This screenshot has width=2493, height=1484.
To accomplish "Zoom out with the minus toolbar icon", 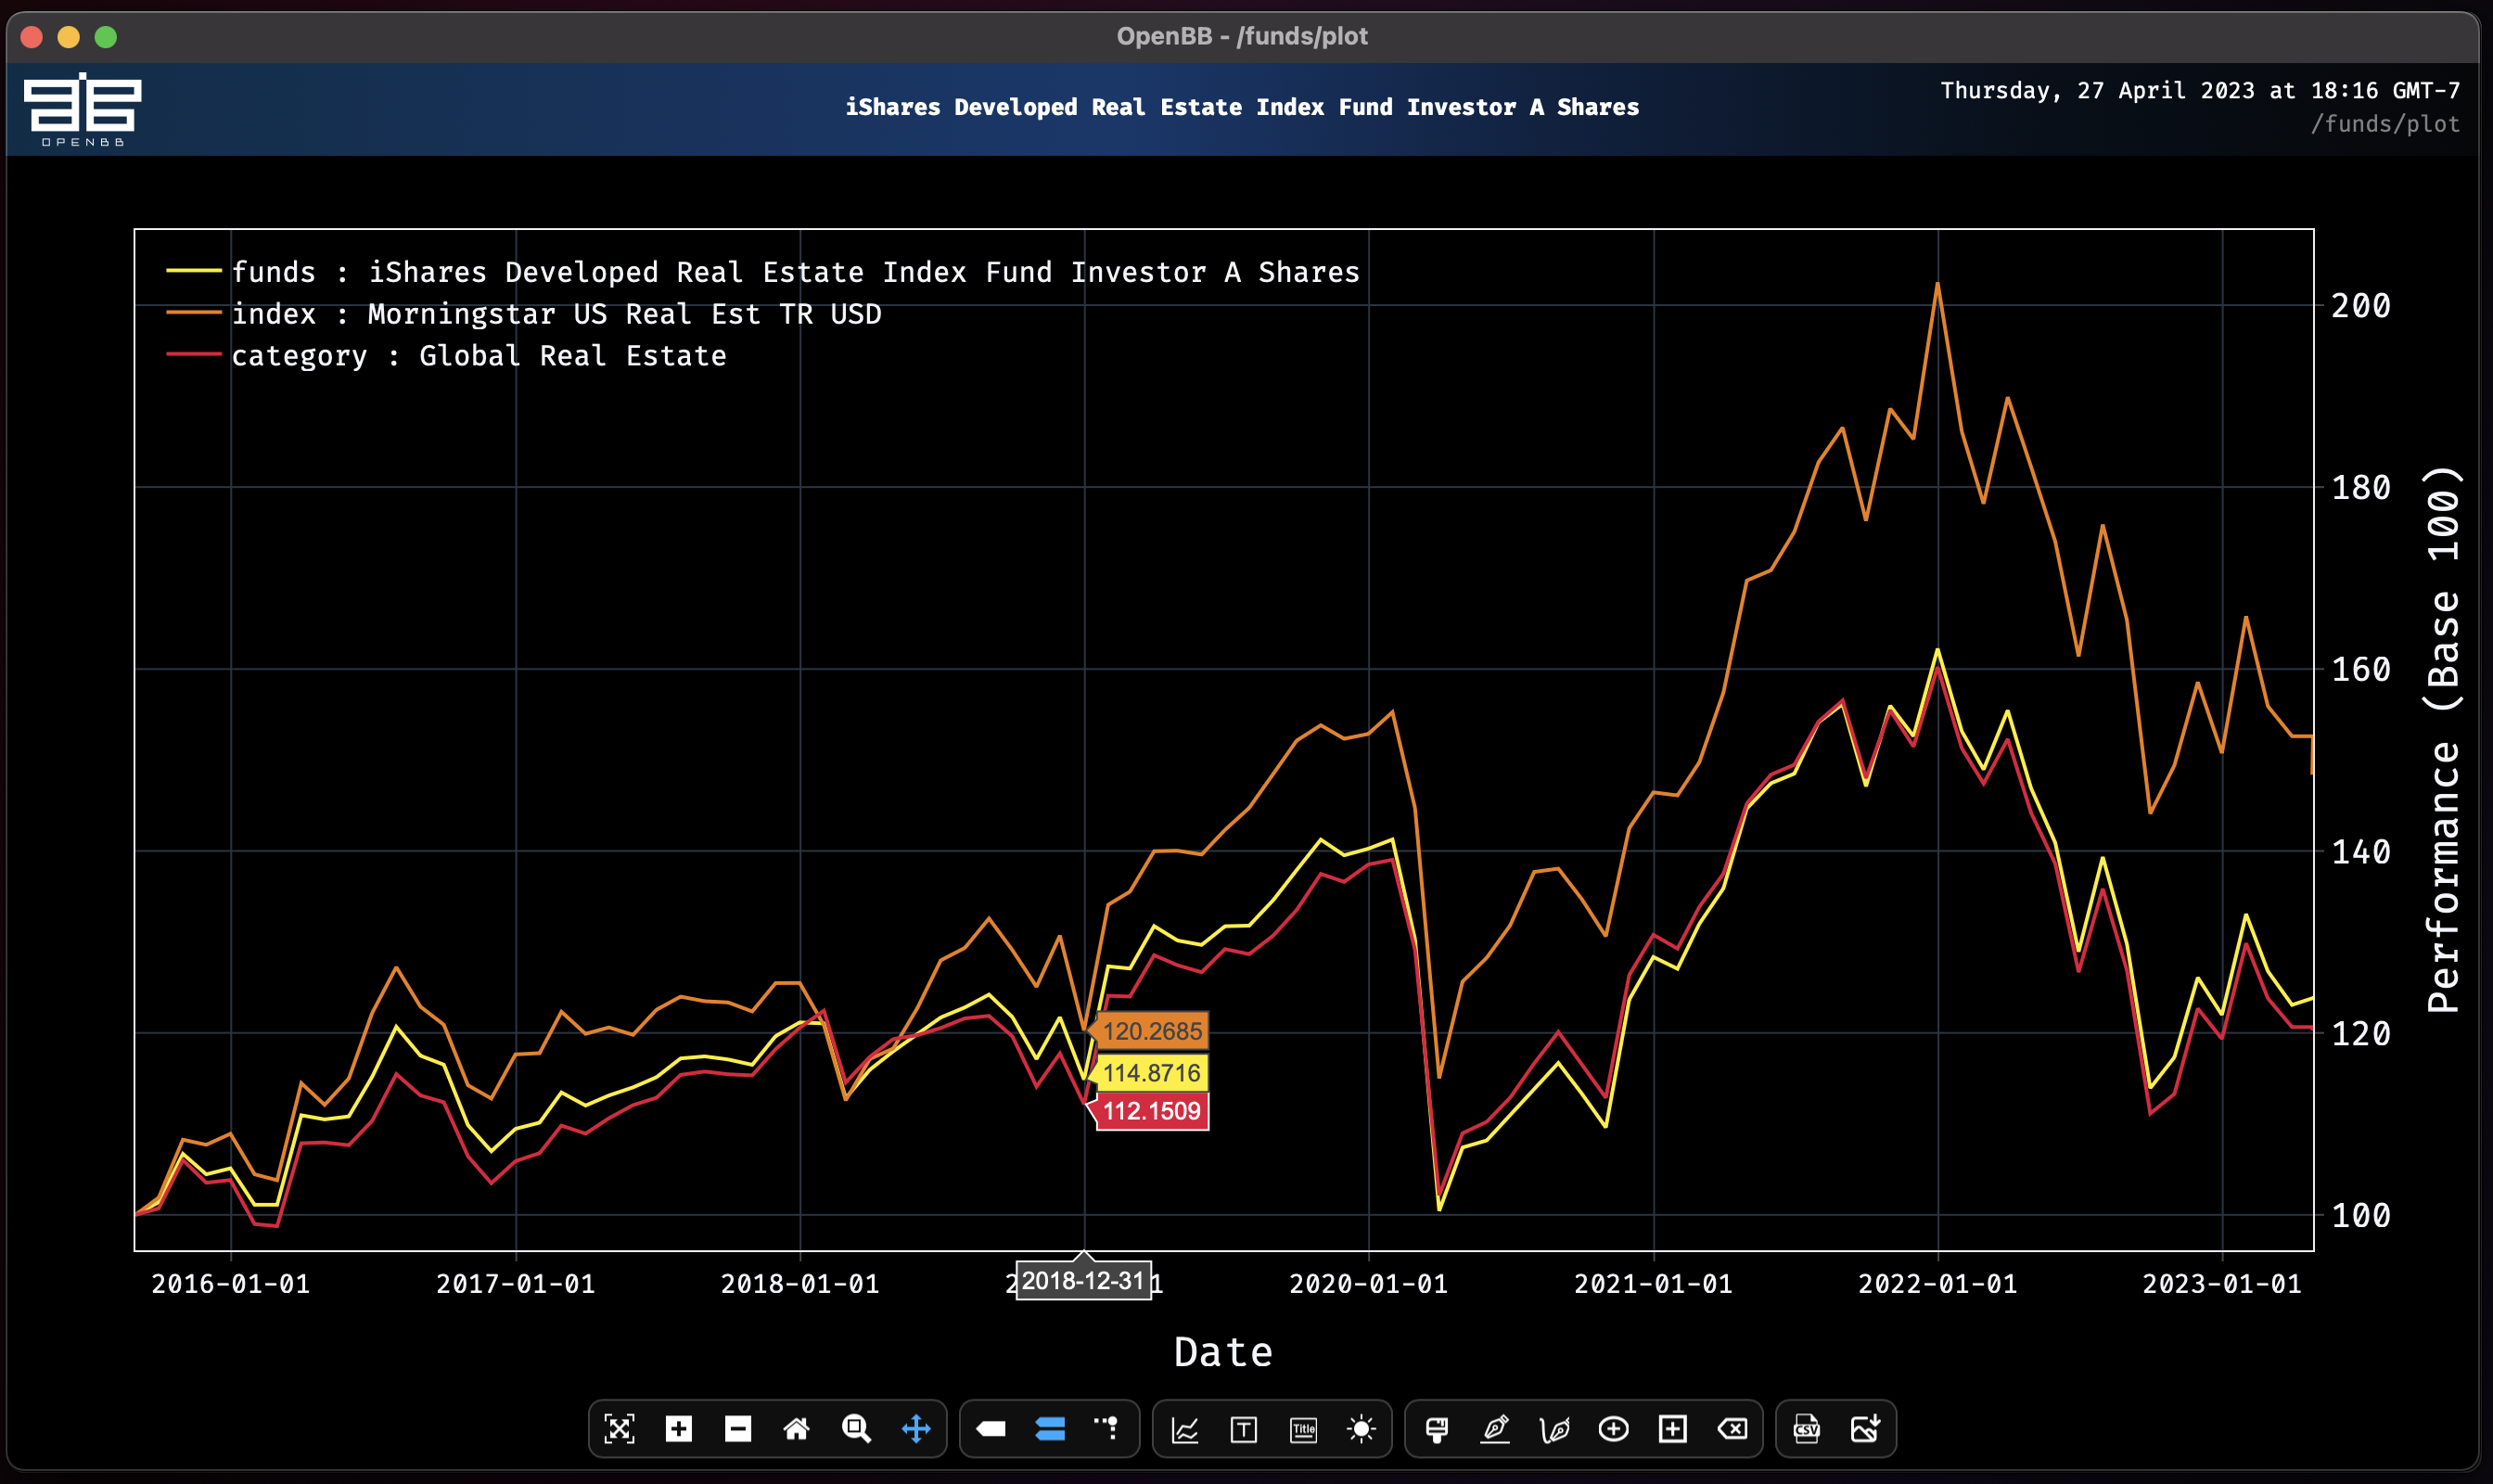I will tap(738, 1429).
